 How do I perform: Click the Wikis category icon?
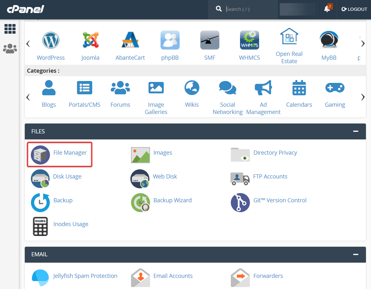[x=192, y=88]
